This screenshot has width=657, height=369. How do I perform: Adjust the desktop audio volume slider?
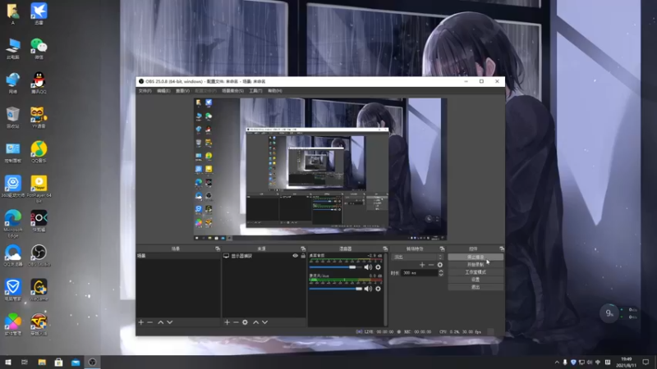click(336, 267)
